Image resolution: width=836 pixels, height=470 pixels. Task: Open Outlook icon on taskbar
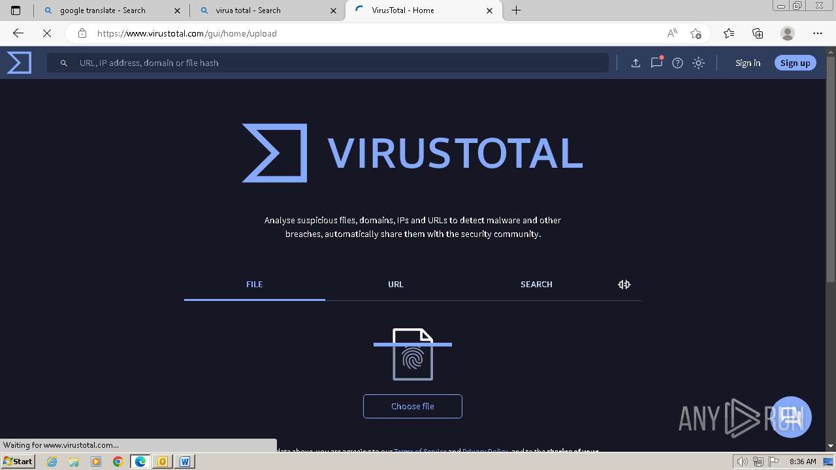[x=163, y=462]
